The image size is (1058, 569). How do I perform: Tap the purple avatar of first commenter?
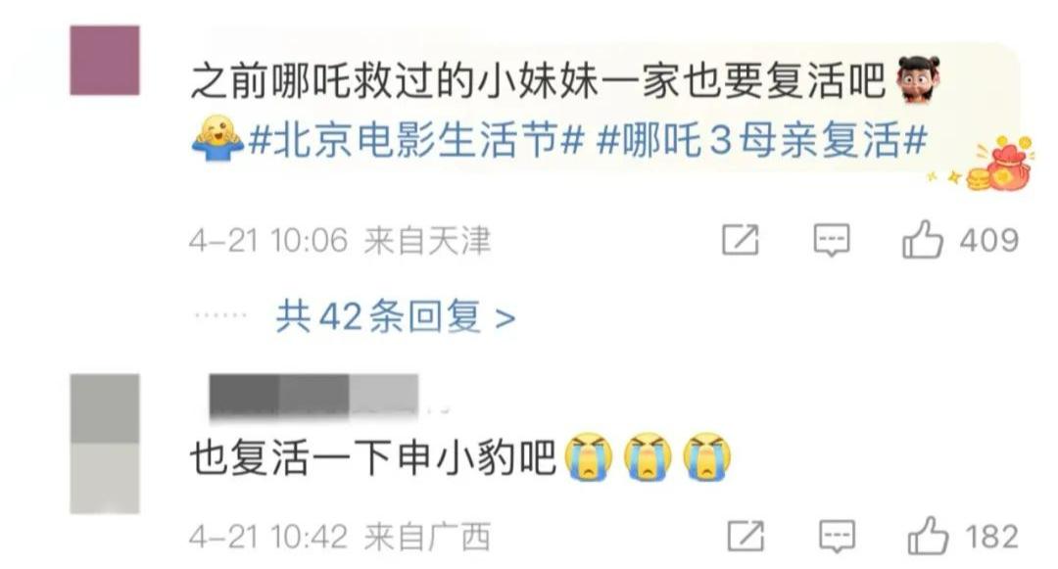tap(105, 60)
